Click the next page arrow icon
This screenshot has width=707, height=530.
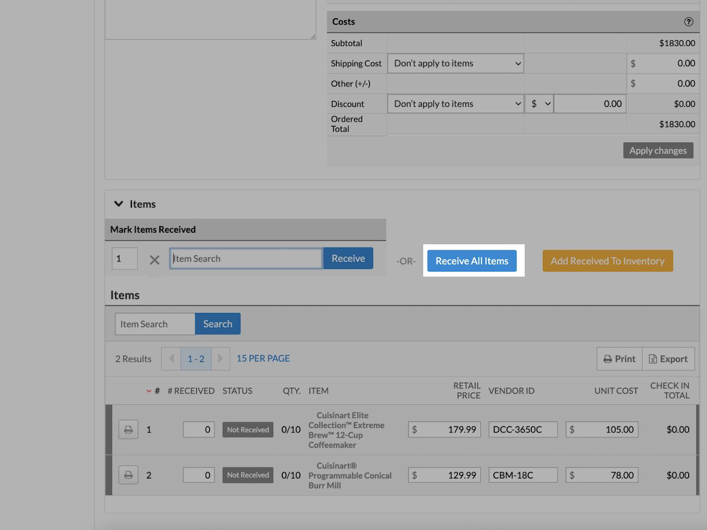tap(221, 358)
